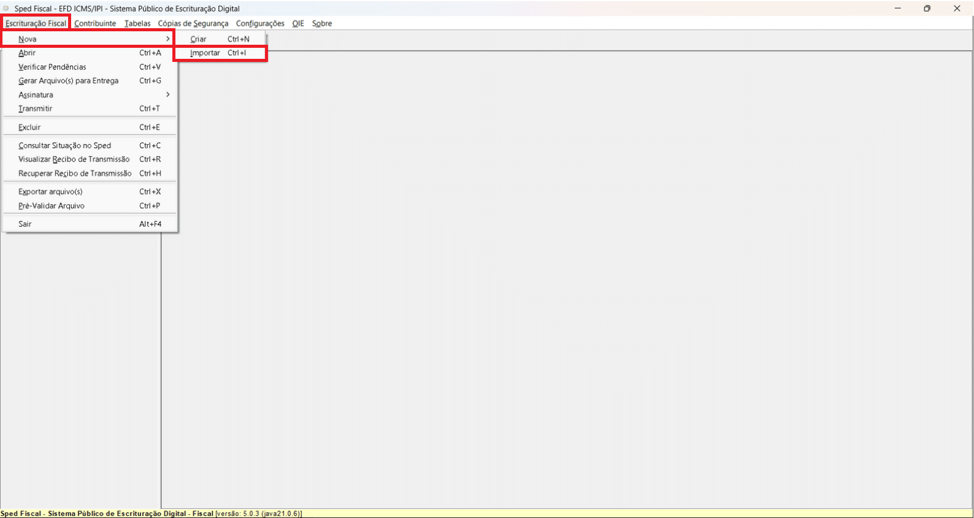Screen dimensions: 974x518
Task: Choose Recuperar Recibo de Transmissão
Action: [90, 173]
